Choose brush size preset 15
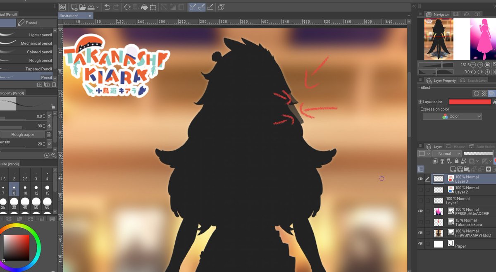The height and width of the screenshot is (272, 496). [47, 190]
